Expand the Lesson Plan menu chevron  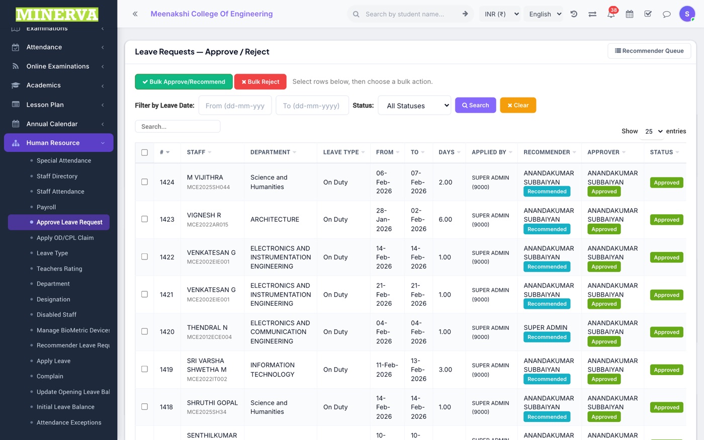pos(103,105)
